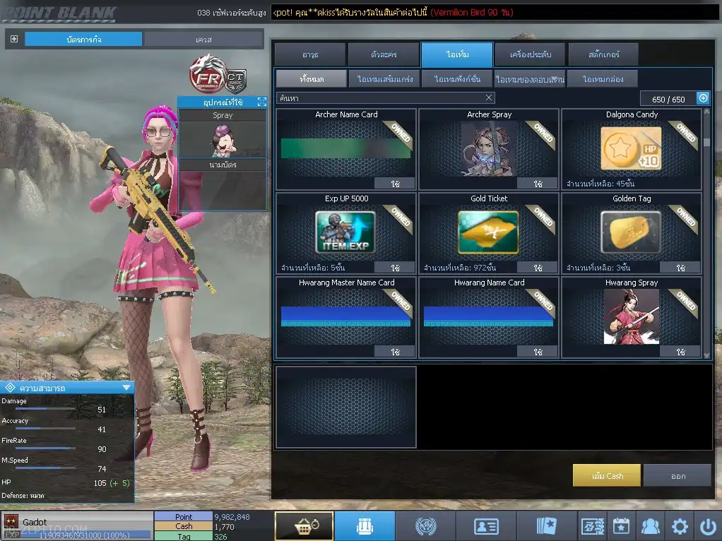Expand the mission card panel plus icon
The height and width of the screenshot is (541, 722).
coord(14,39)
